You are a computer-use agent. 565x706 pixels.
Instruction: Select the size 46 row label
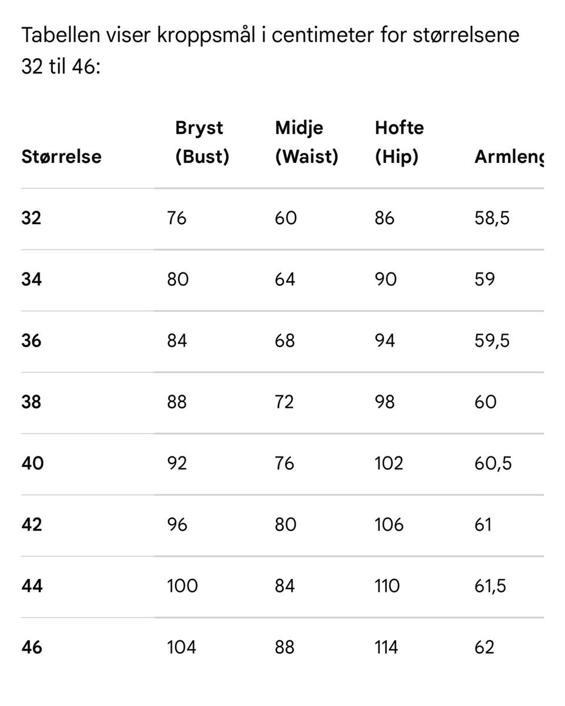click(32, 647)
